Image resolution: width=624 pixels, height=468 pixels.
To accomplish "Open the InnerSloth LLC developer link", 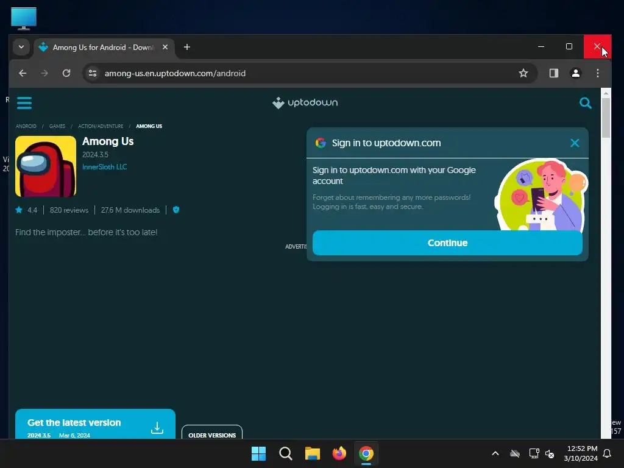I will tap(104, 167).
